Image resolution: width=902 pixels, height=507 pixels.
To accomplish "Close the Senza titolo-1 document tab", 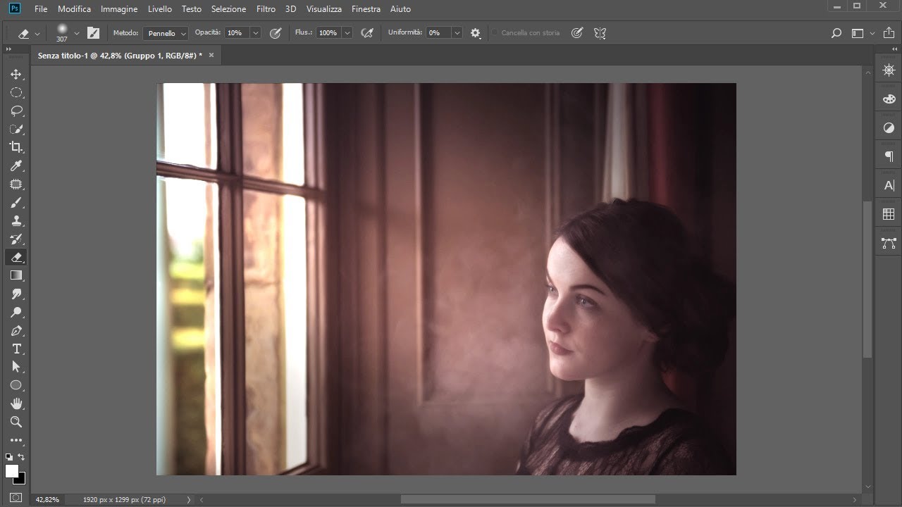I will (x=211, y=55).
